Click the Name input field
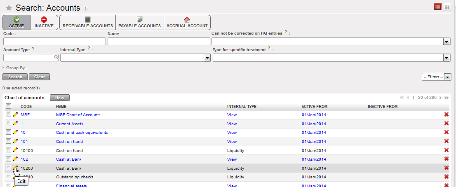This screenshot has width=456, height=187. (x=158, y=41)
